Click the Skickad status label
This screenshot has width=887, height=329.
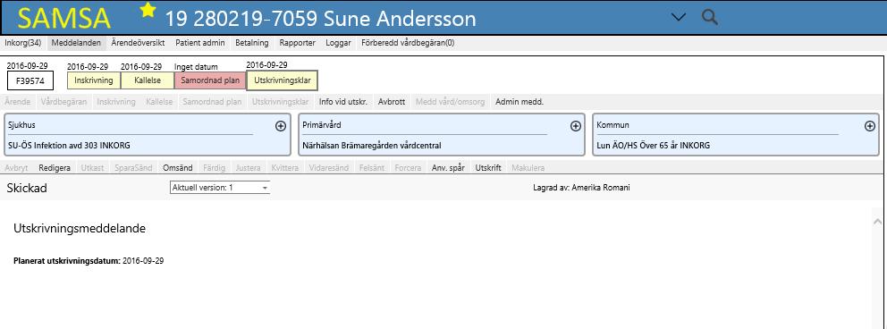coord(27,189)
